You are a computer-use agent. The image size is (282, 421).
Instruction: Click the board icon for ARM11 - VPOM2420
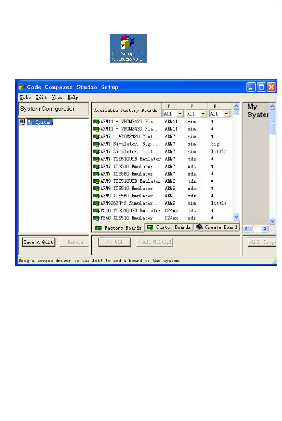coord(96,122)
